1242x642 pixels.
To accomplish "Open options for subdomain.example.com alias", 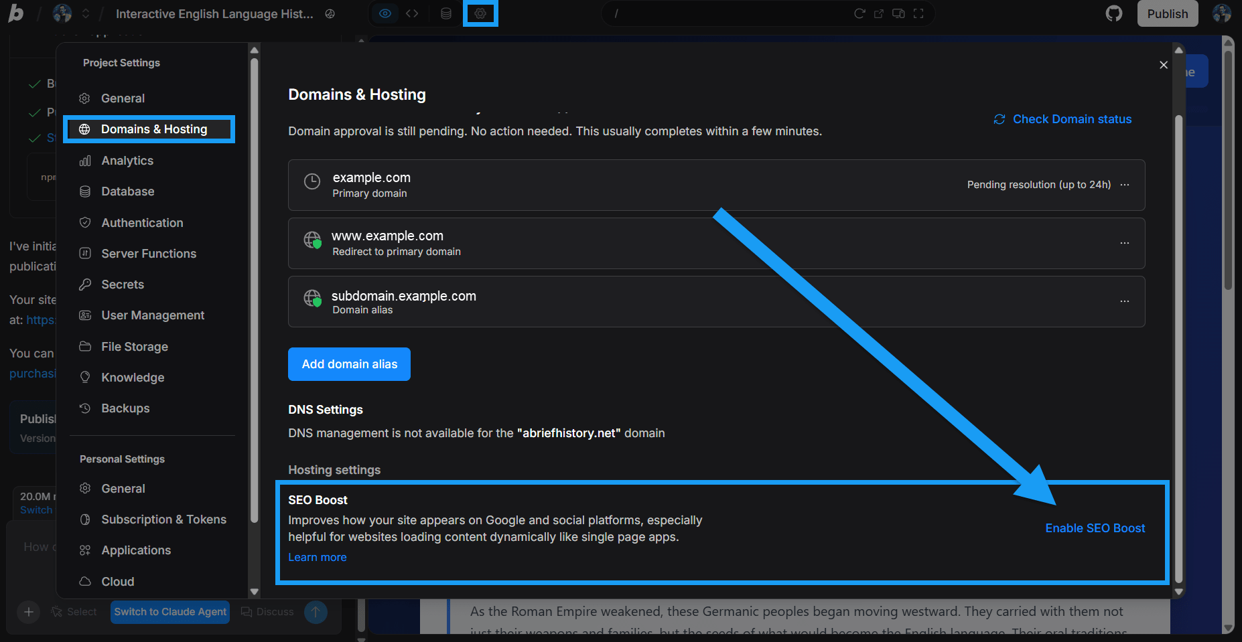I will pyautogui.click(x=1125, y=301).
